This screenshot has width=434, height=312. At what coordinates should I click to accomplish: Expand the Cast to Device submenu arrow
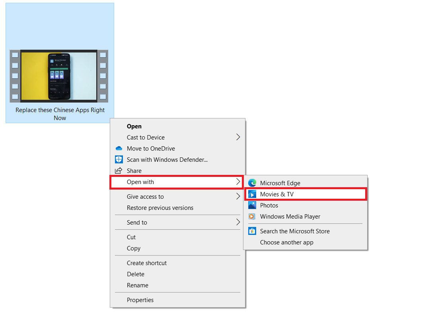click(238, 137)
